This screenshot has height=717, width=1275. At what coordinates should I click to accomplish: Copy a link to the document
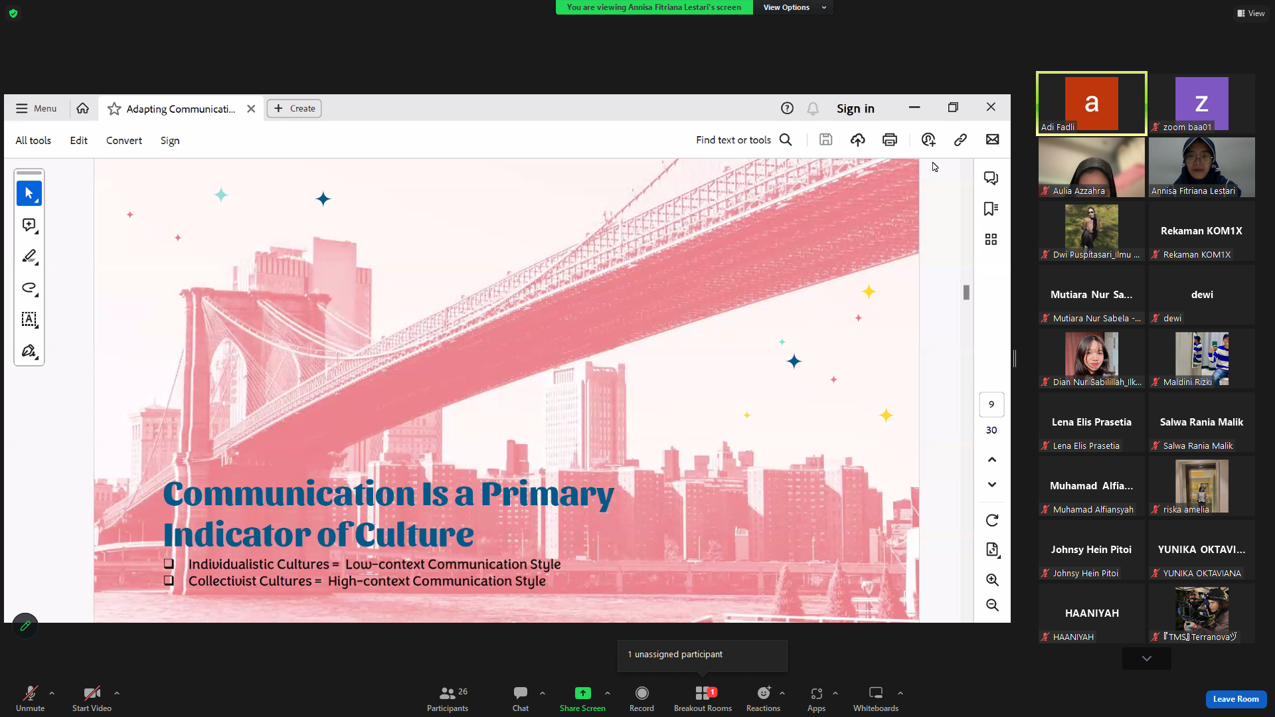(x=960, y=139)
